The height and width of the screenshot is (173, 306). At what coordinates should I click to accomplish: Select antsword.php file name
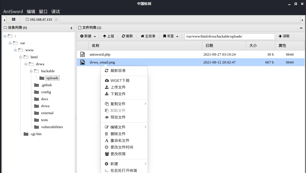pyautogui.click(x=100, y=54)
